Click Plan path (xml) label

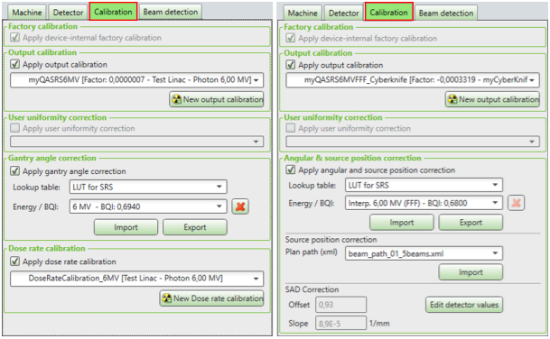(312, 252)
